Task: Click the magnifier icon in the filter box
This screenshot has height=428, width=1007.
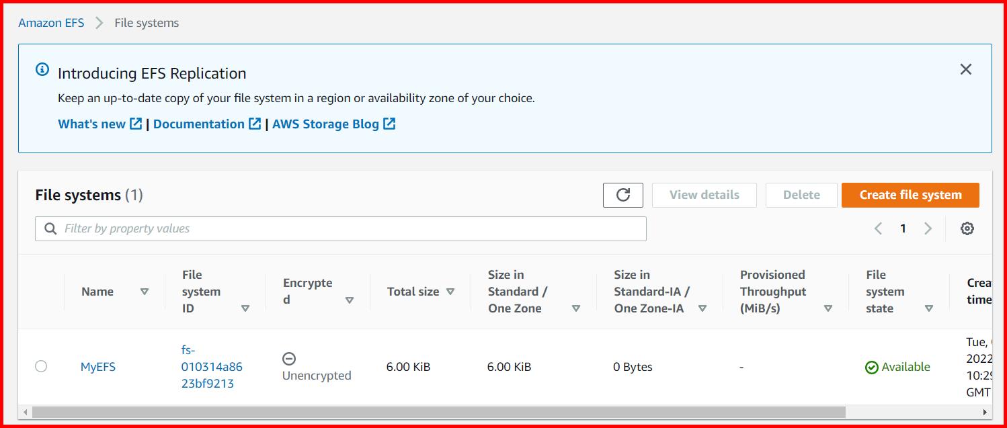Action: (x=50, y=228)
